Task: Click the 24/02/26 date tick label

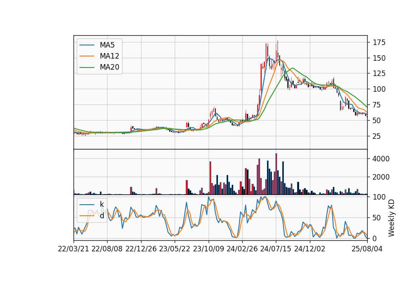Action: click(242, 249)
